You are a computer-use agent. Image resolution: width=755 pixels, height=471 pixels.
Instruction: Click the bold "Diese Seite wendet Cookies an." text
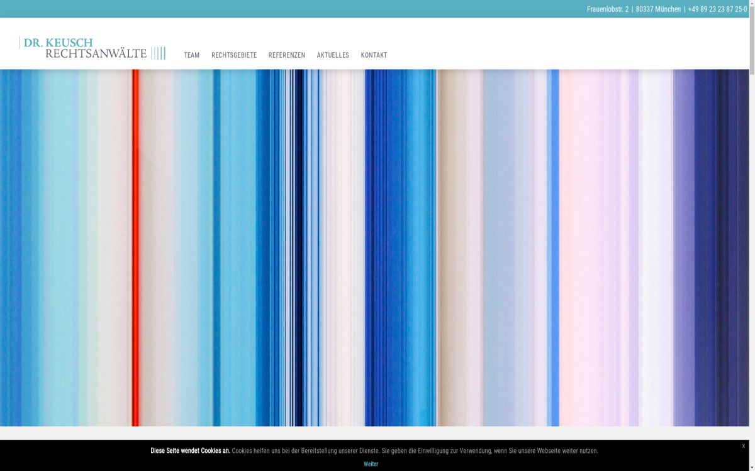coord(190,451)
